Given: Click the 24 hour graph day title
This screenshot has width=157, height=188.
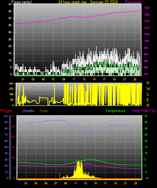Looking at the screenshot, I should pos(88,2).
